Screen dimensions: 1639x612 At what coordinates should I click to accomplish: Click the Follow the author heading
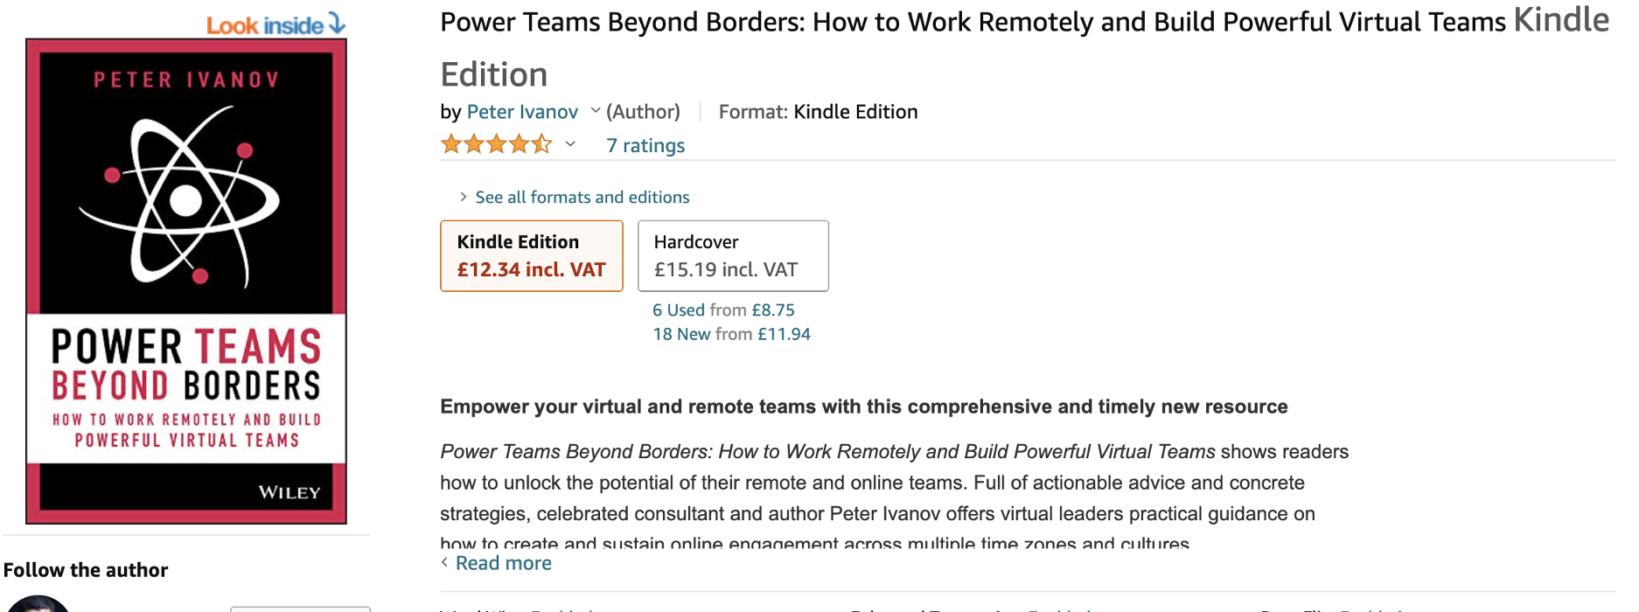(86, 570)
